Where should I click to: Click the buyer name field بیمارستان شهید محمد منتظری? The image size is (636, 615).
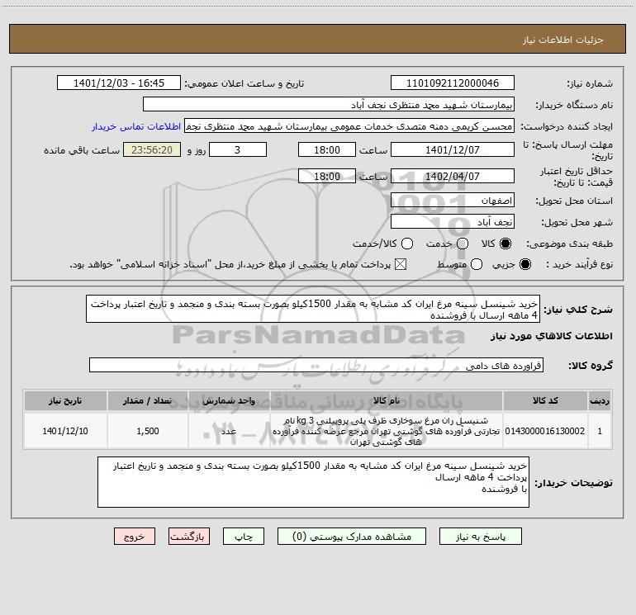point(329,104)
